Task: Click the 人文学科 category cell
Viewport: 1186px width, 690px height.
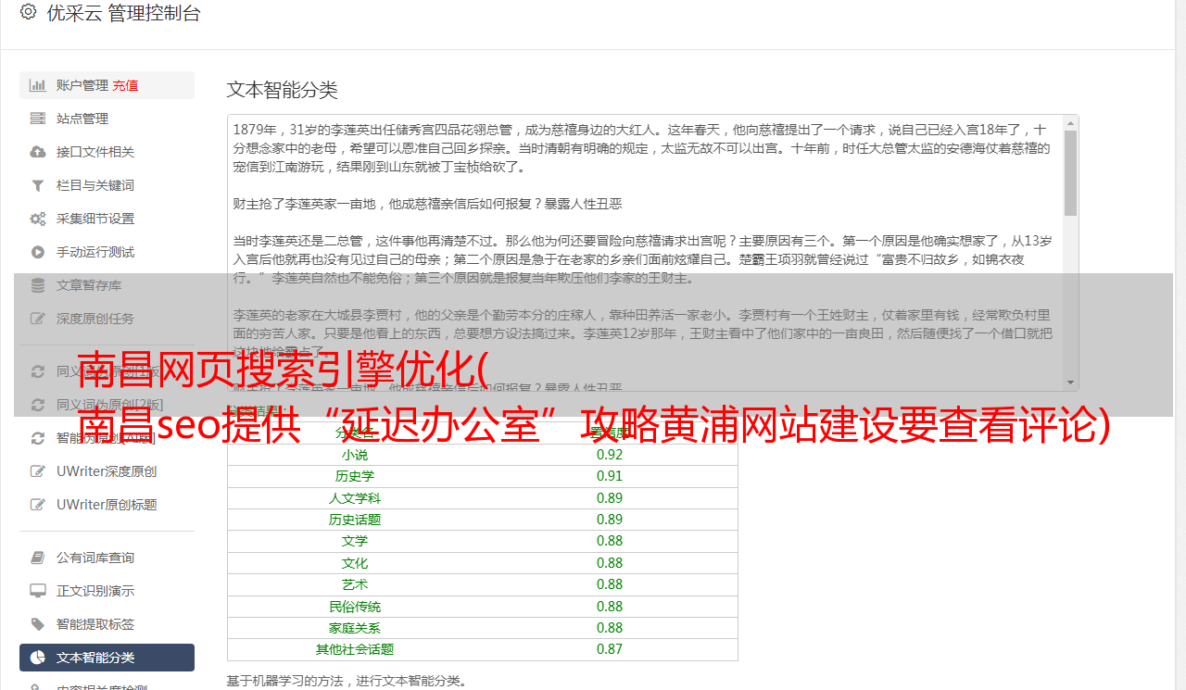Action: (x=355, y=498)
